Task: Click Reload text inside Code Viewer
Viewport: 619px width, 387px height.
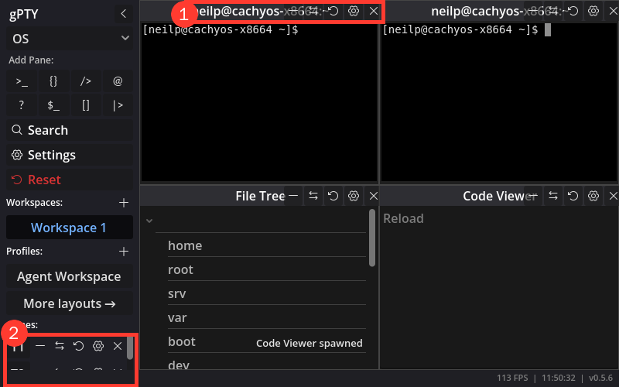Action: [x=403, y=218]
